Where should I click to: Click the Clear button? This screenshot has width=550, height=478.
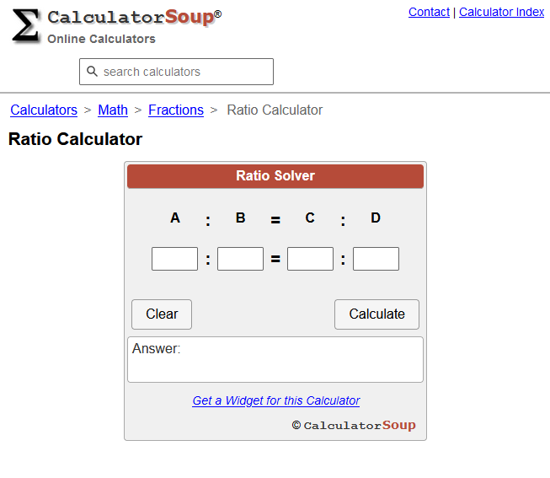click(162, 314)
